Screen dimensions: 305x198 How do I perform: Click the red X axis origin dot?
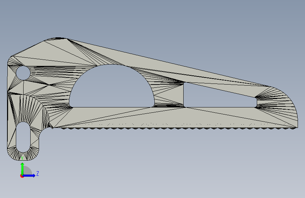21,176
